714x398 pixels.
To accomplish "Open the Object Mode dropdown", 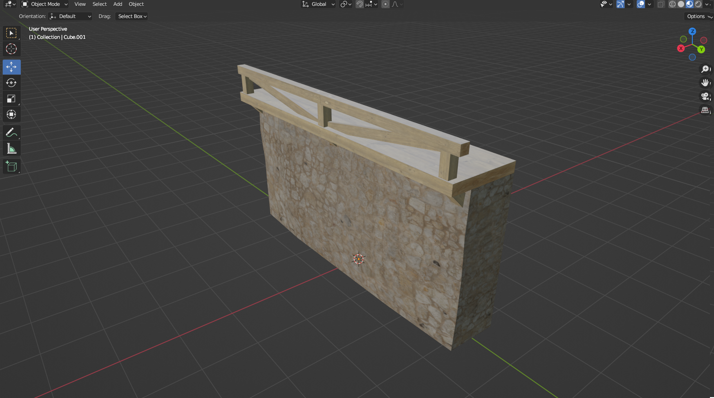I will 45,4.
